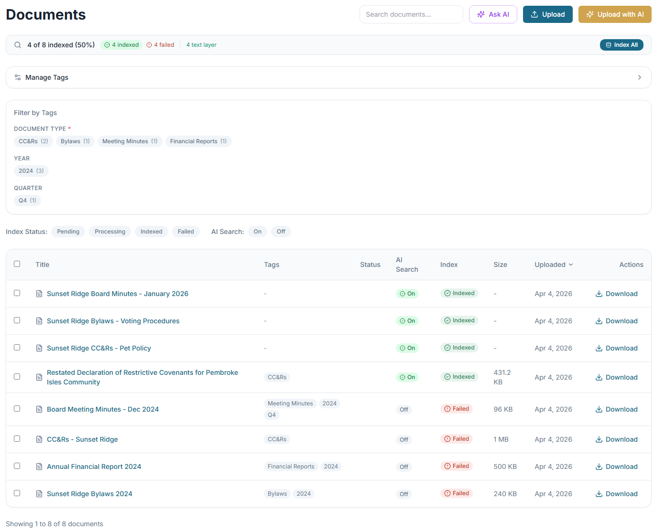The image size is (654, 531).
Task: Expand the Manage Tags panel chevron
Action: coord(640,77)
